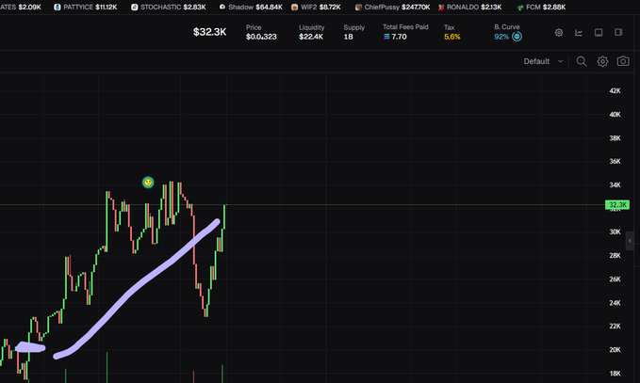640x383 pixels.
Task: Open chart settings gear next to camera
Action: coord(602,61)
